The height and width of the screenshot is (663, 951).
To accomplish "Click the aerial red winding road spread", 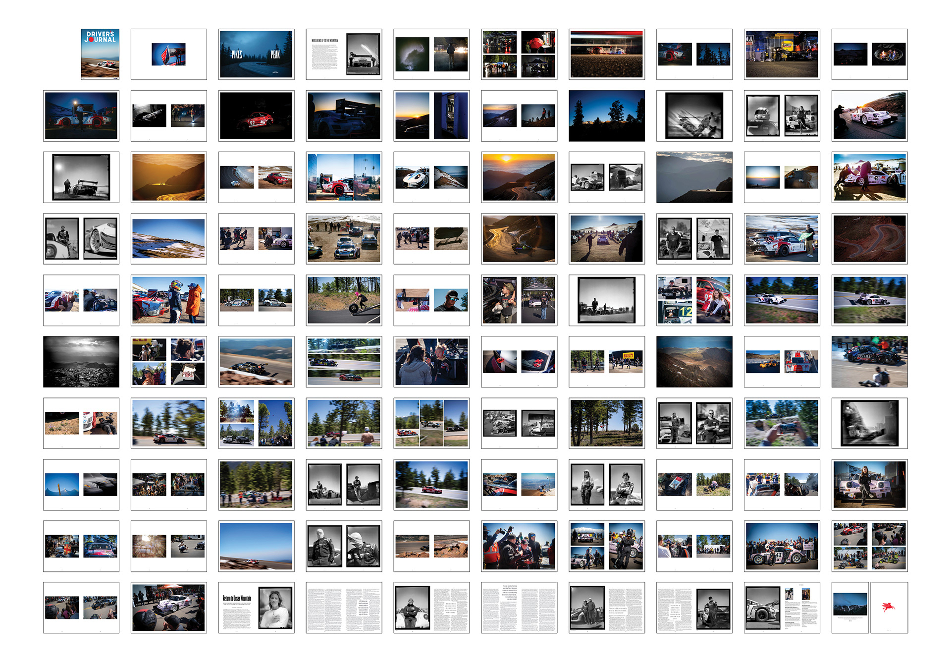I will tap(869, 238).
